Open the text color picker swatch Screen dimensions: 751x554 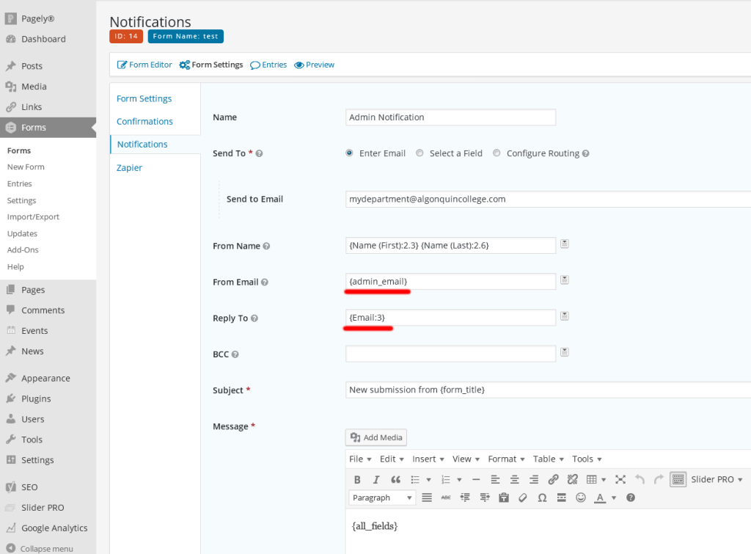(598, 497)
